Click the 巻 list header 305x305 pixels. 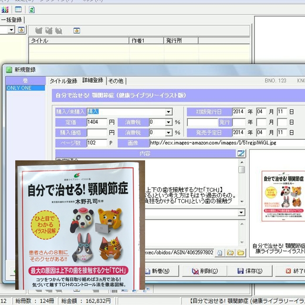click(x=25, y=81)
